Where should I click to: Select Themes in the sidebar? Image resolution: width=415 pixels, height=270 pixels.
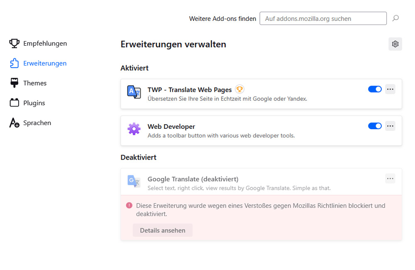click(35, 83)
